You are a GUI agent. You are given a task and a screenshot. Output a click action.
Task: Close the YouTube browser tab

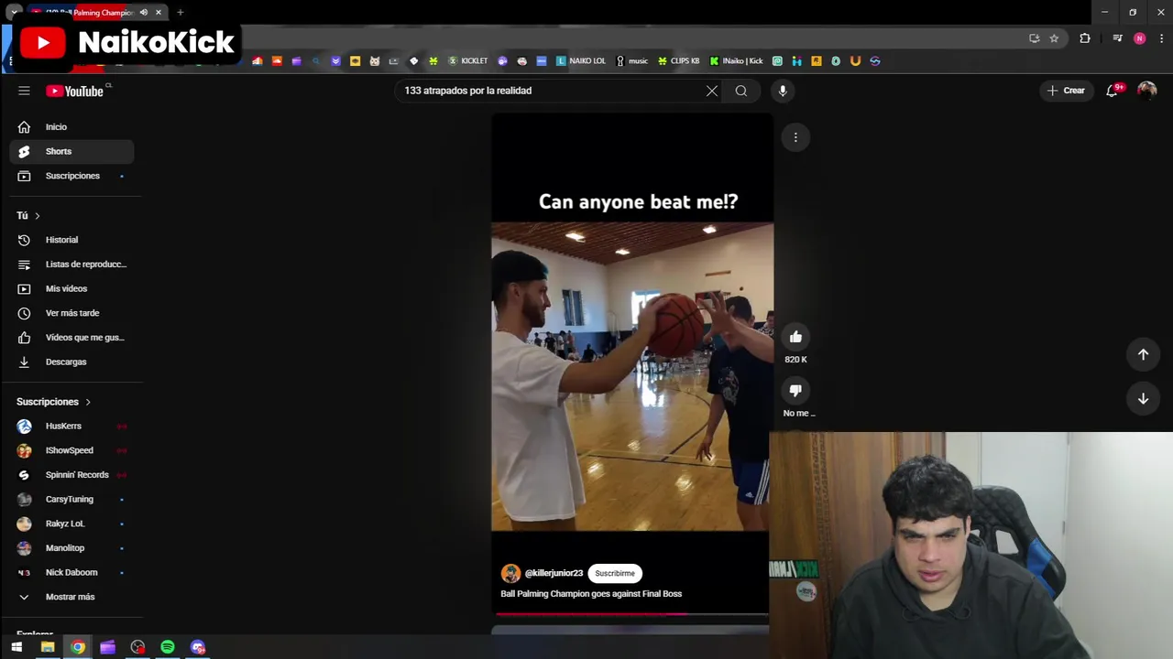pos(159,12)
